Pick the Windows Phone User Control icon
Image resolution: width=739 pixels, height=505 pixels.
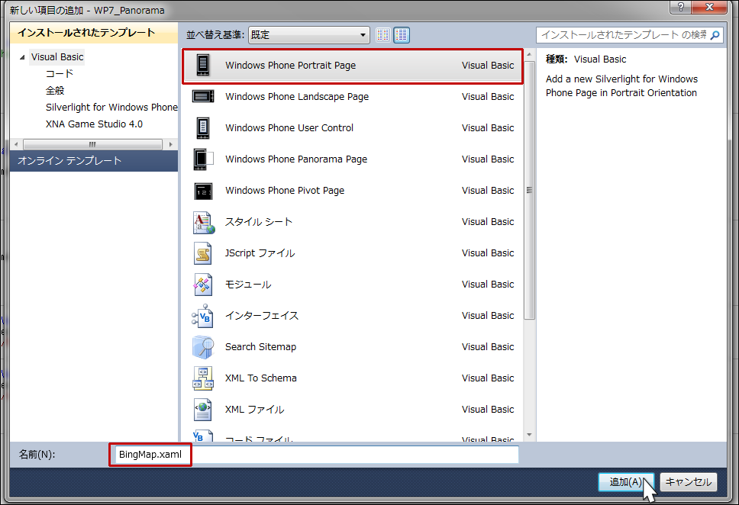[x=203, y=128]
